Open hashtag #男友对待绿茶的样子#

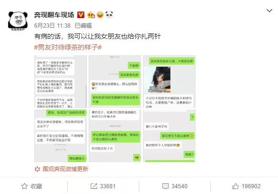point(68,47)
